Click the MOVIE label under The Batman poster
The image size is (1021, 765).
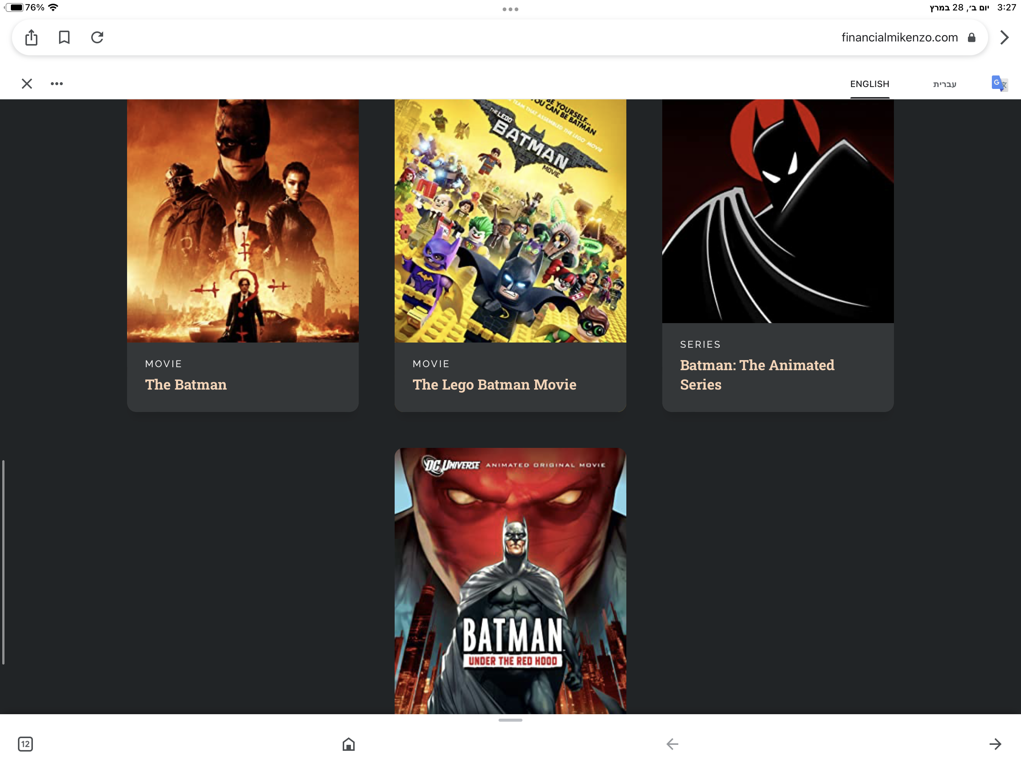163,363
